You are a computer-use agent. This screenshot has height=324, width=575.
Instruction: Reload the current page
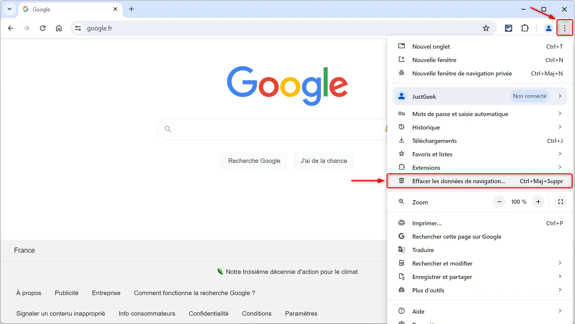coord(43,28)
